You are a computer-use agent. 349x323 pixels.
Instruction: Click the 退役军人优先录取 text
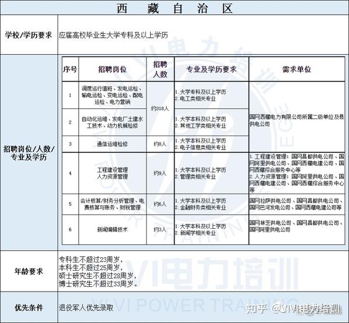pos(86,308)
